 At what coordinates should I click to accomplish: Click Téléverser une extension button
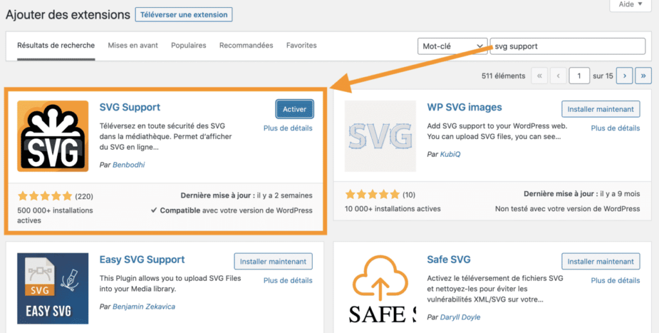pos(183,15)
